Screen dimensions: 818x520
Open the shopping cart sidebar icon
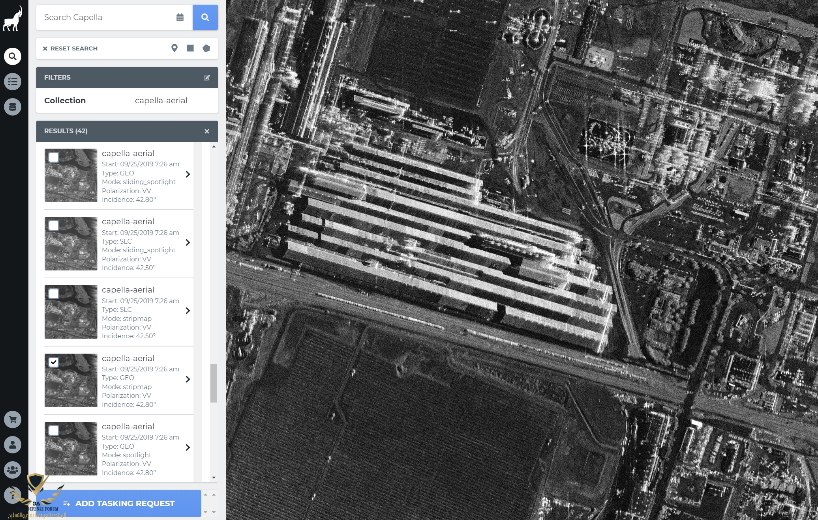pos(13,419)
